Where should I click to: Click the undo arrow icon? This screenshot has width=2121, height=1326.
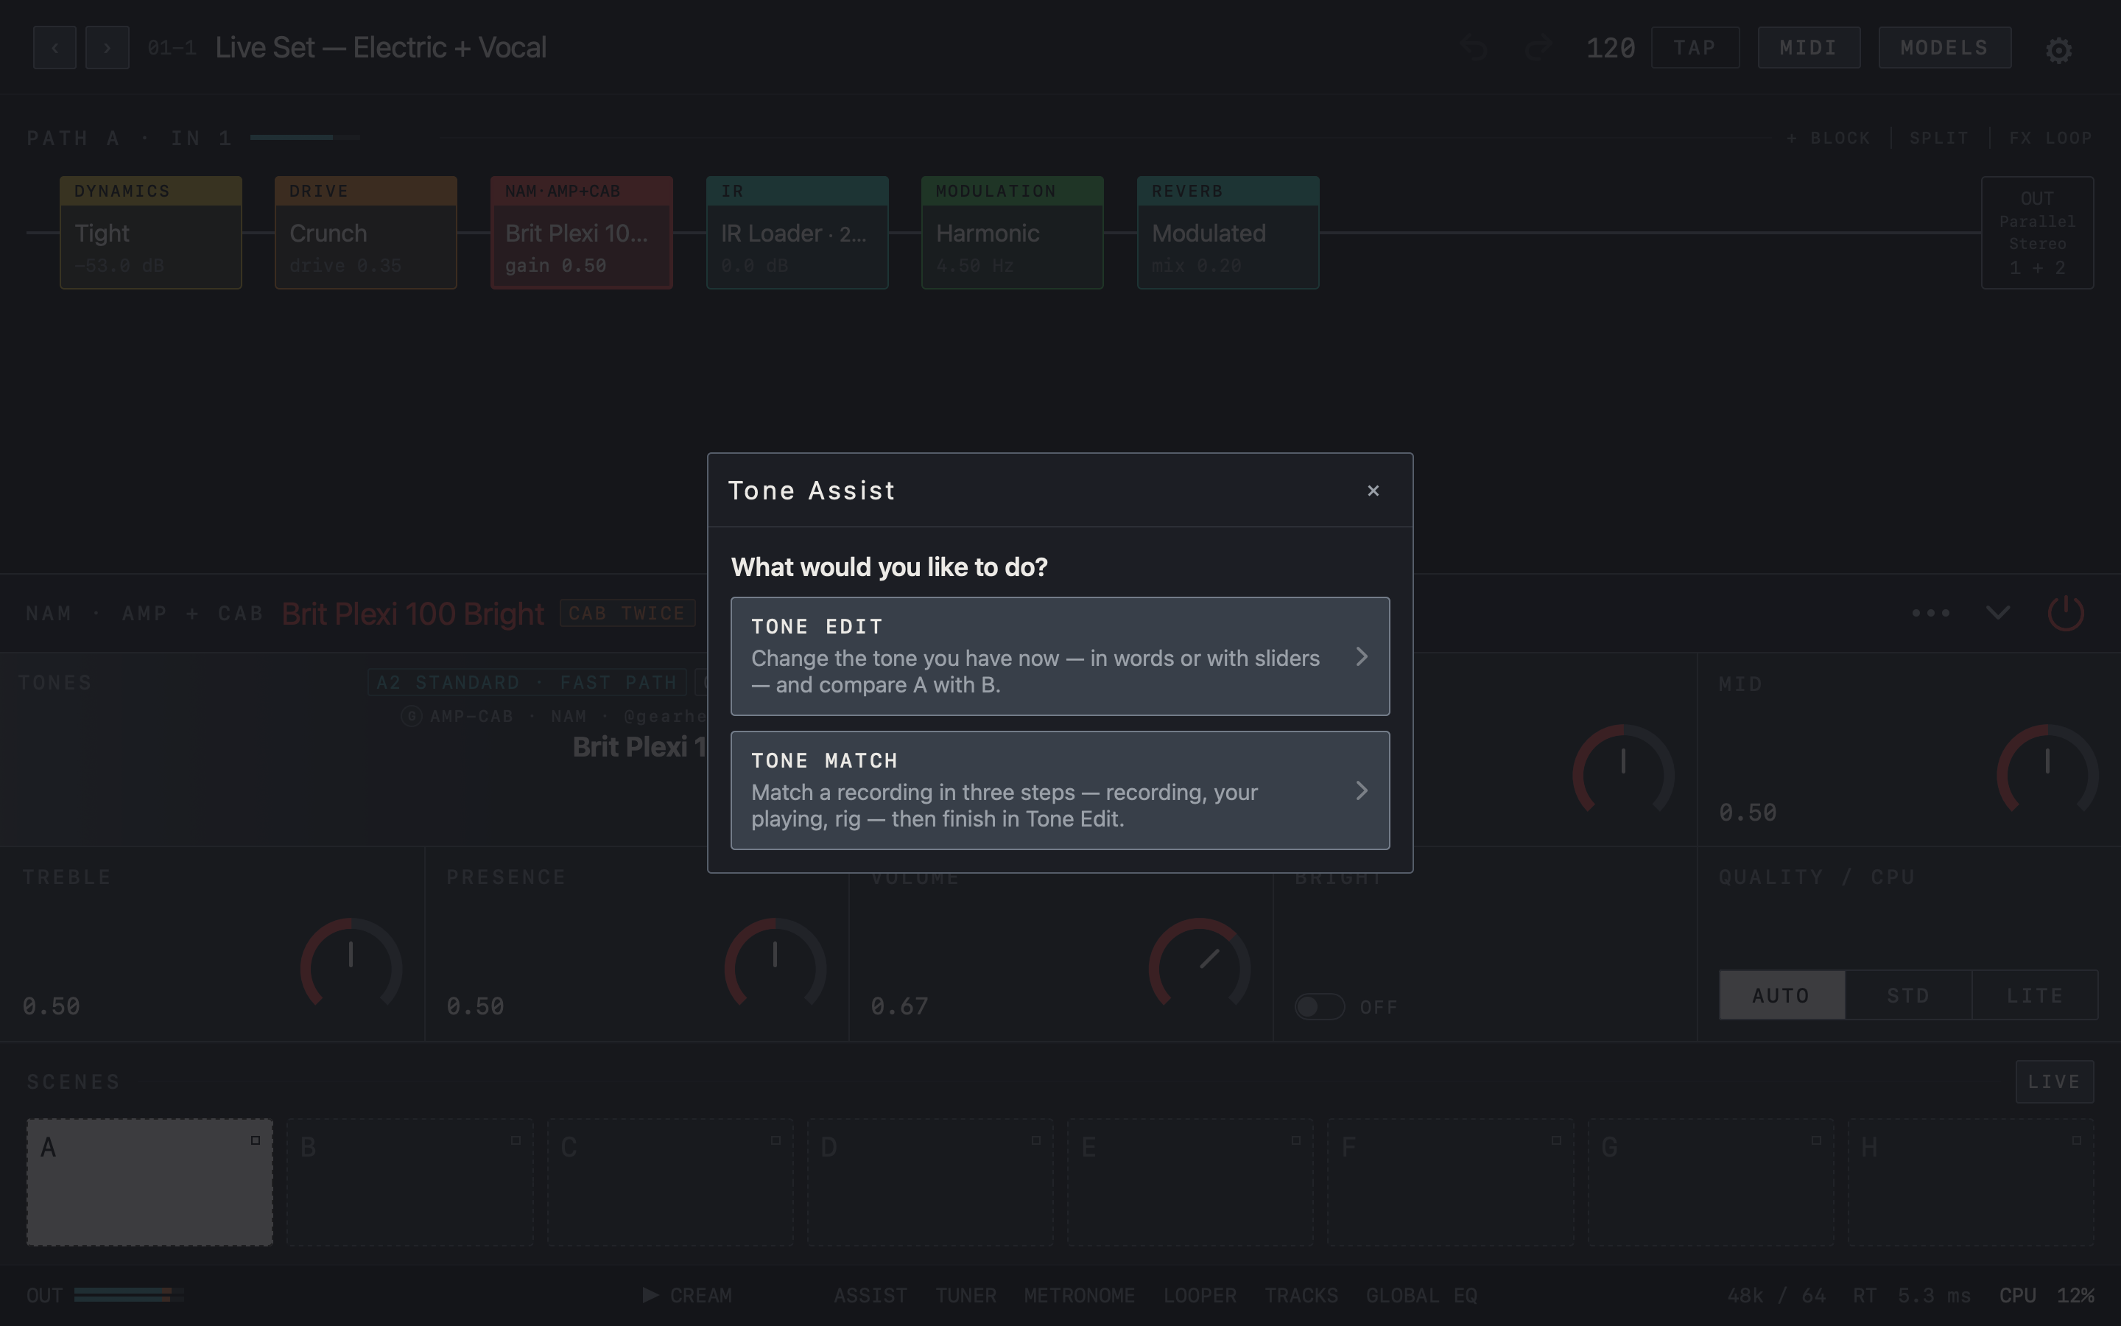(1474, 47)
